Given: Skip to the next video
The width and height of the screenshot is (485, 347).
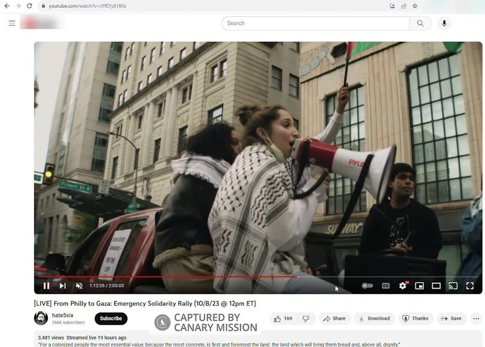Looking at the screenshot, I should 62,286.
